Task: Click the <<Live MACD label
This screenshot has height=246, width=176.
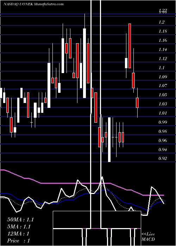Action: (148, 237)
